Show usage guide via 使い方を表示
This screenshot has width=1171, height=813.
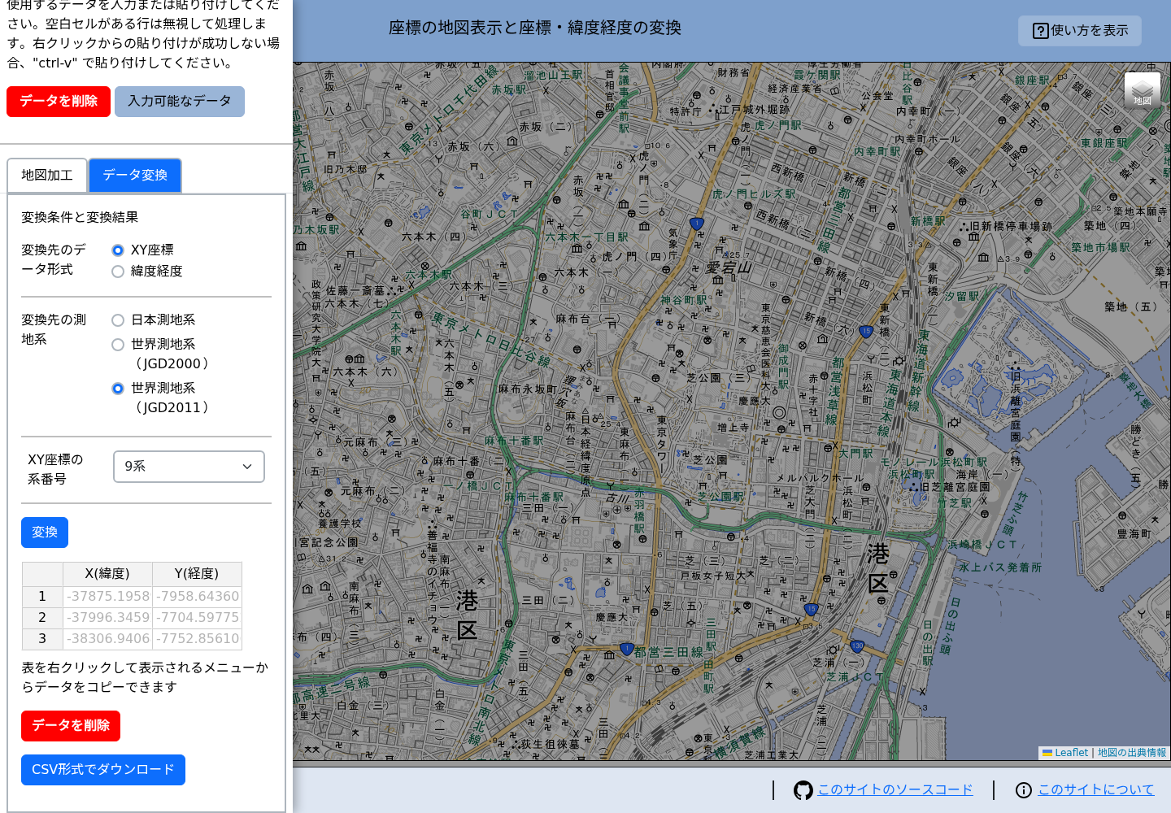pos(1080,31)
